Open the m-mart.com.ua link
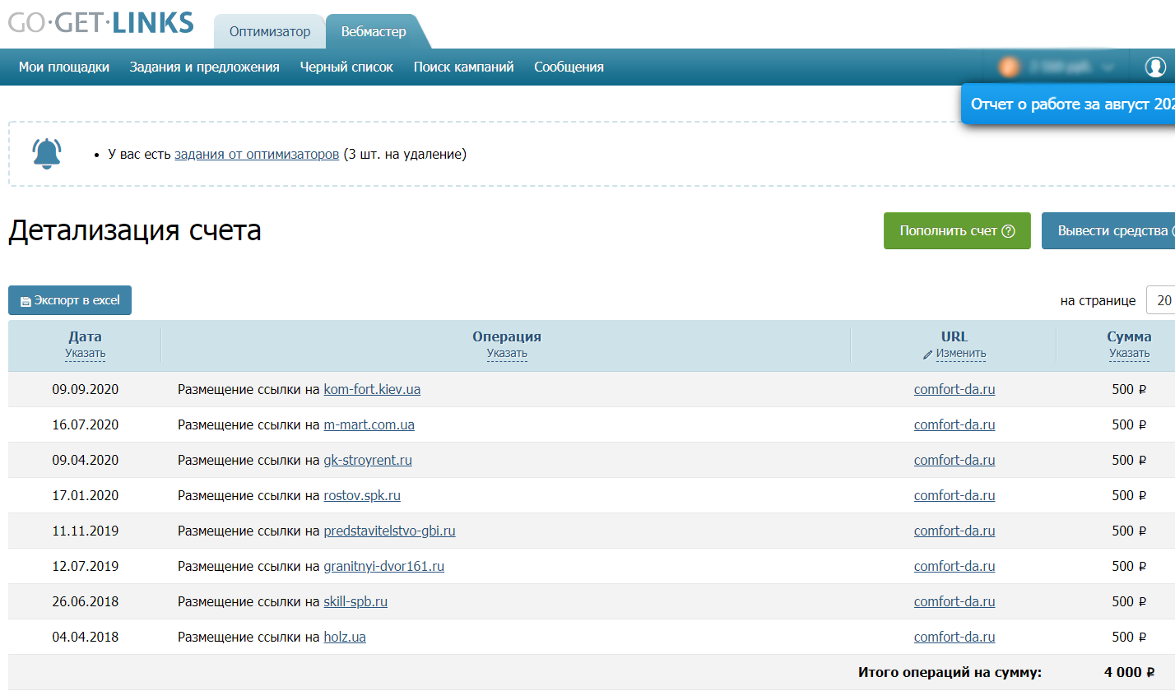1175x691 pixels. pyautogui.click(x=369, y=424)
